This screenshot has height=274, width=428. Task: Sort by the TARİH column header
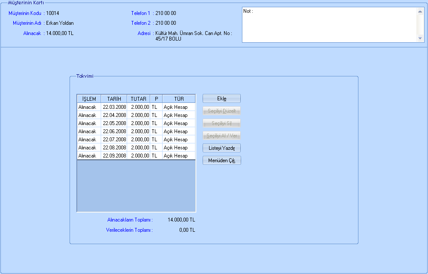click(x=114, y=99)
